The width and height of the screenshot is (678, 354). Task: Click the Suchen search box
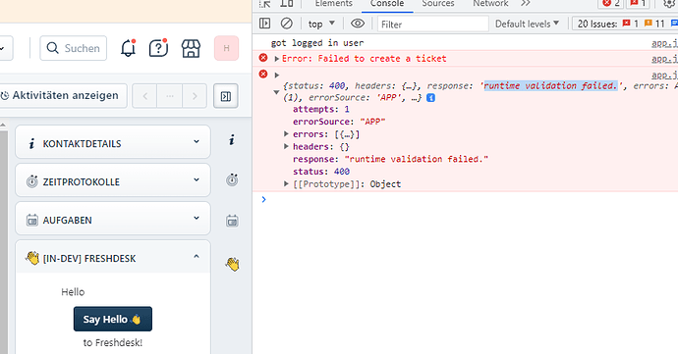[74, 48]
